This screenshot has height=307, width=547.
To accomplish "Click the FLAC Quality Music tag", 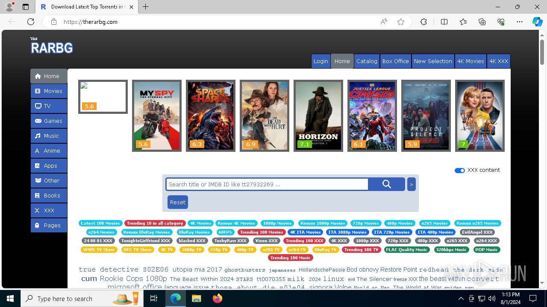I will (406, 249).
